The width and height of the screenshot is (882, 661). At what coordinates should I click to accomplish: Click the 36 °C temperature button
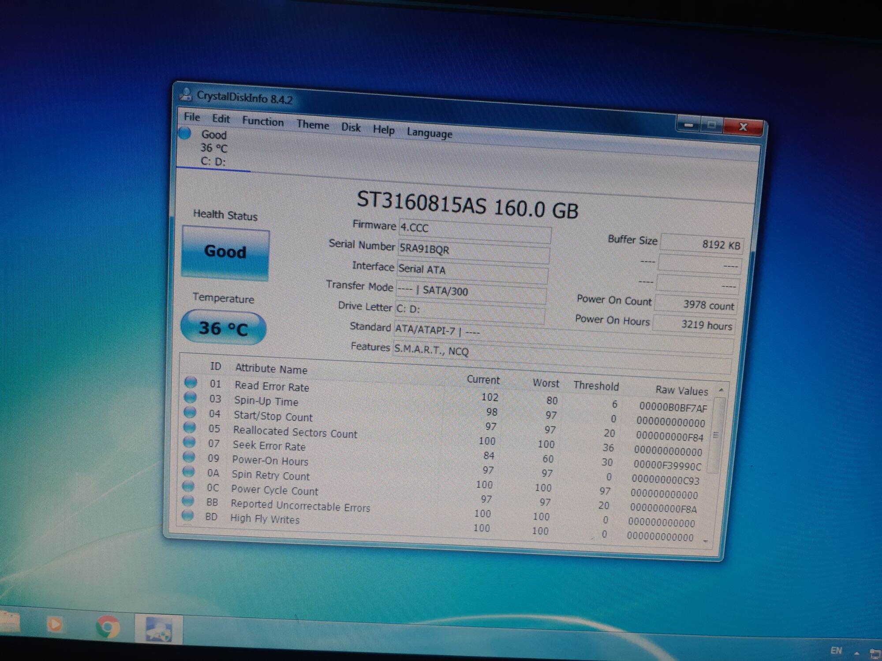223,328
